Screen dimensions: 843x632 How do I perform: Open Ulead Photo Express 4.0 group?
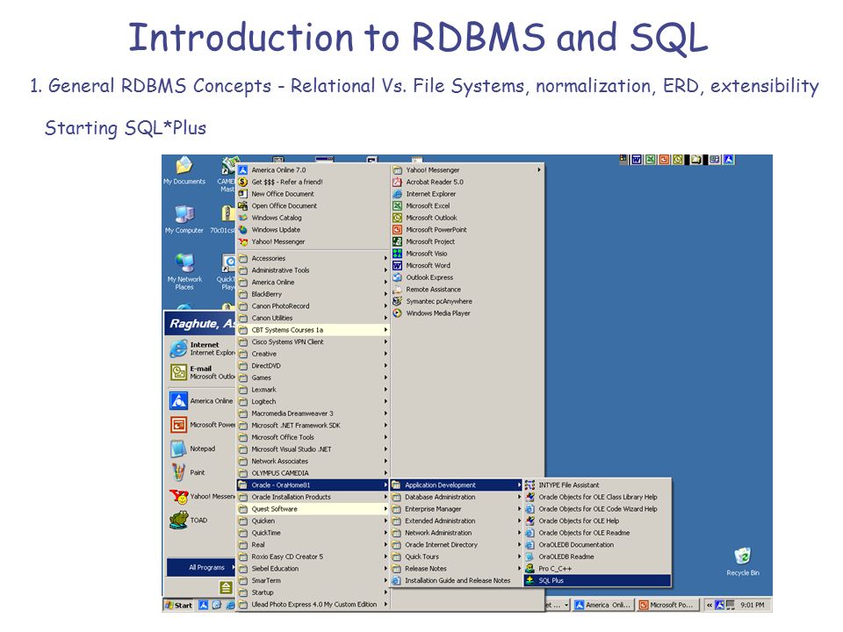(313, 605)
